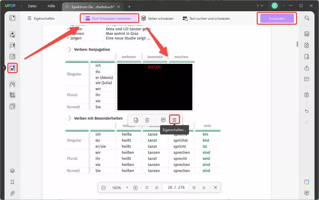
Task: Click the page number input field
Action: [176, 187]
